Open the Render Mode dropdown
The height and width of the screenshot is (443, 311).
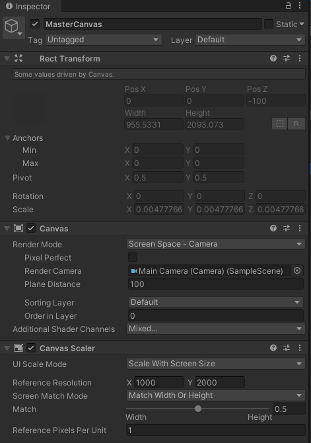[216, 244]
